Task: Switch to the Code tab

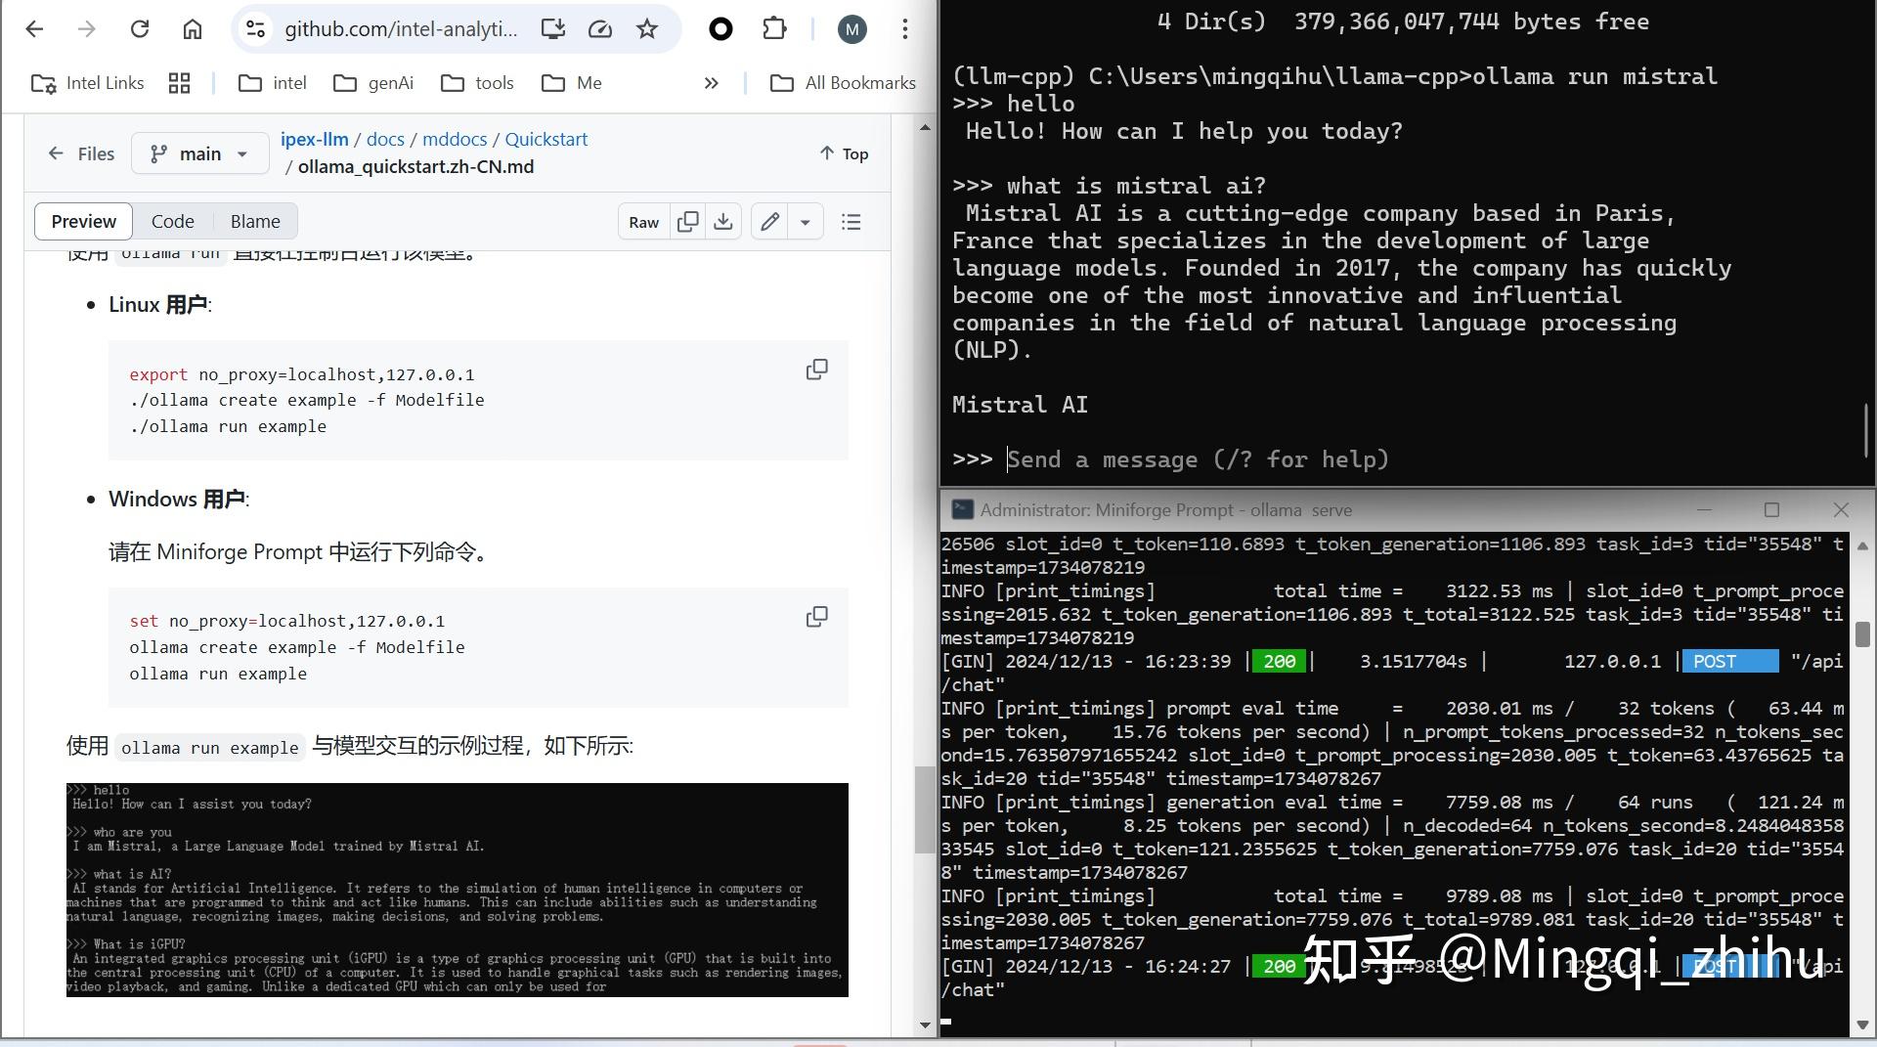Action: point(173,221)
